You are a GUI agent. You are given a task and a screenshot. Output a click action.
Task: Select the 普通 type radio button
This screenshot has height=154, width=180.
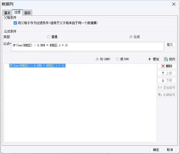tap(49, 37)
